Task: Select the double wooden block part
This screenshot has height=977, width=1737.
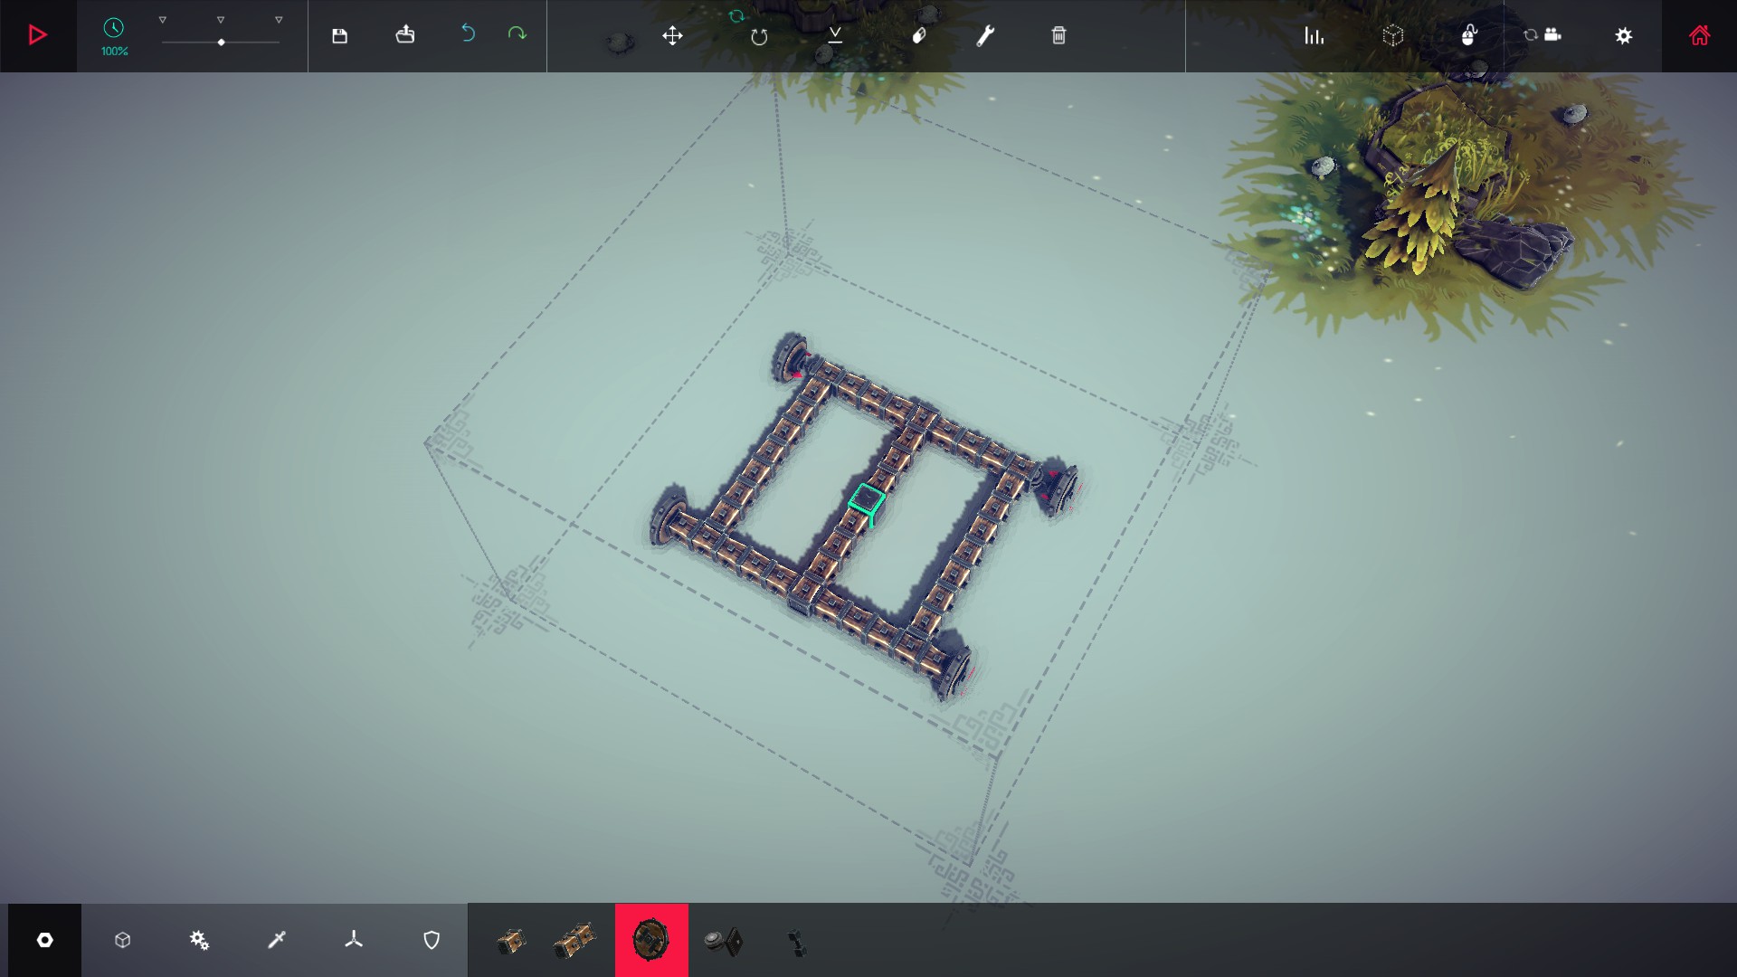Action: click(x=575, y=942)
